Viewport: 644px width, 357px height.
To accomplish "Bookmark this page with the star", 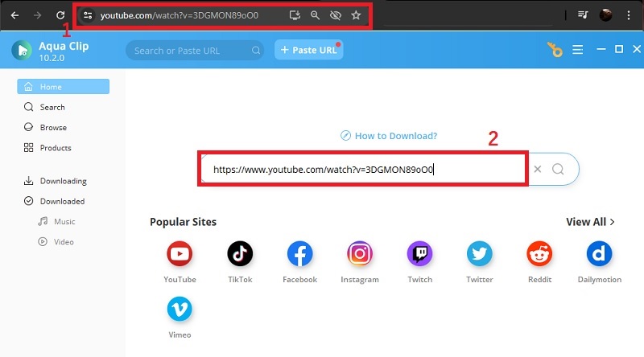I will tap(356, 15).
